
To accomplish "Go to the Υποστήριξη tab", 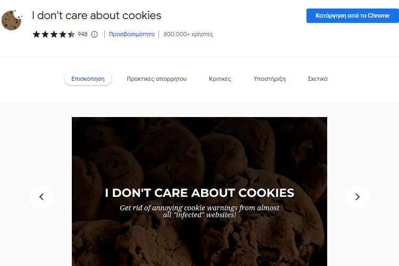I will (x=270, y=79).
